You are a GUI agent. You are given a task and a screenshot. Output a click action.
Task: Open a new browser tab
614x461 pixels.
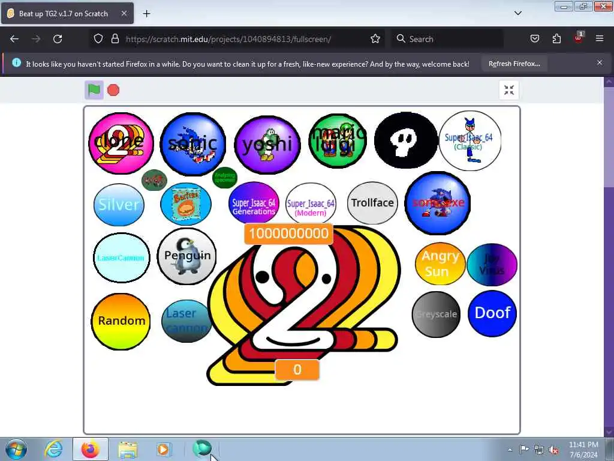coord(146,14)
